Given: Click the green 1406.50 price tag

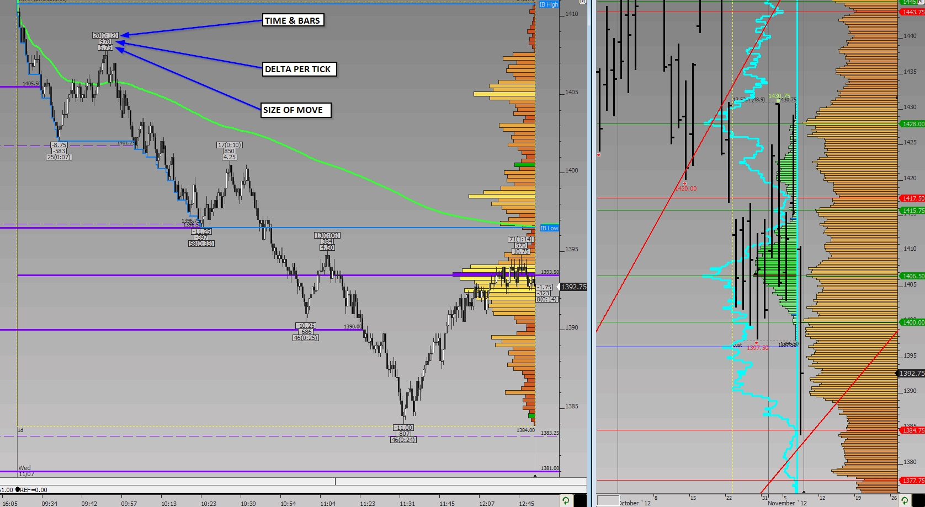Looking at the screenshot, I should click(x=912, y=276).
